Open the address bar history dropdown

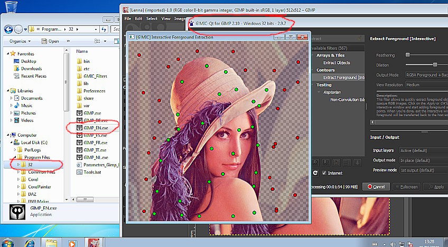[96, 30]
